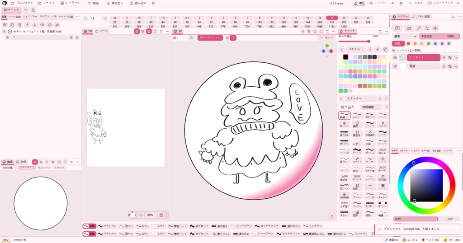Image resolution: width=463 pixels, height=243 pixels.
Task: Click the フィードバック button
Action: 440,3
